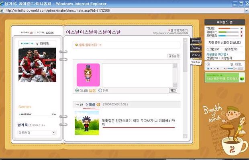Click the spiky-haired visitor avatar thumbnail
This screenshot has height=160, width=249.
(x=87, y=123)
